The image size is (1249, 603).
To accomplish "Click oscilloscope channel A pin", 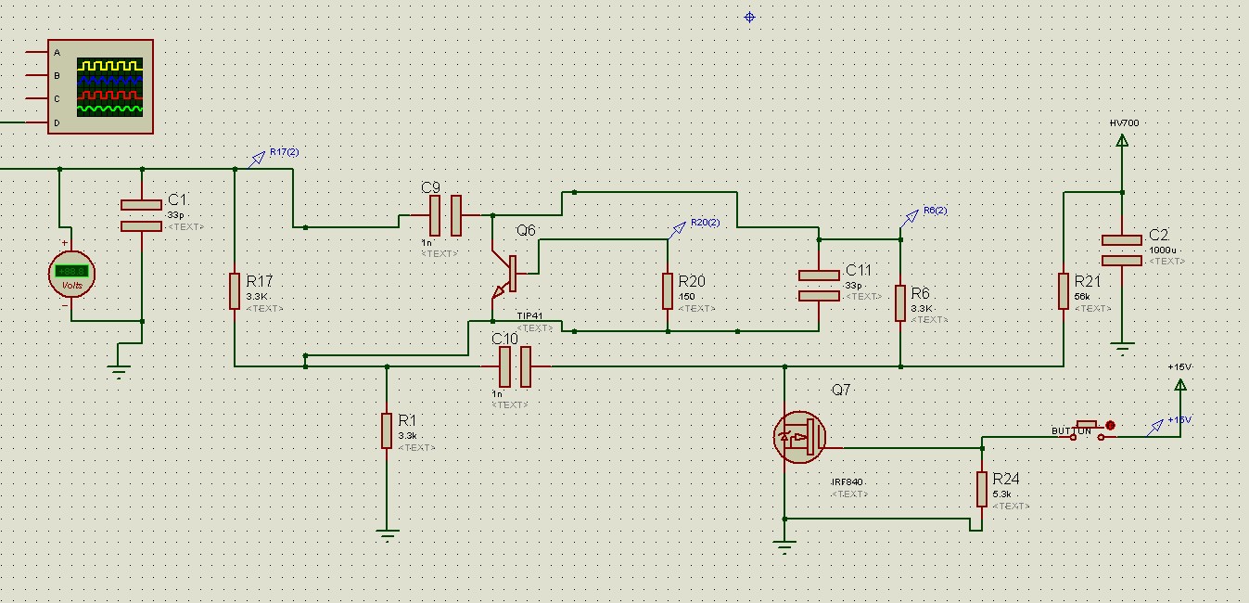I will click(x=37, y=52).
